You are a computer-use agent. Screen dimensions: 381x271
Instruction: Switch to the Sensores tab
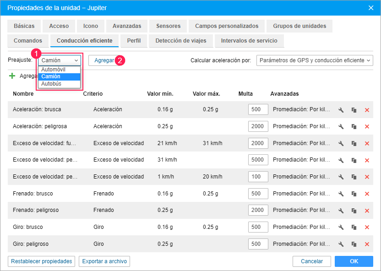point(168,26)
